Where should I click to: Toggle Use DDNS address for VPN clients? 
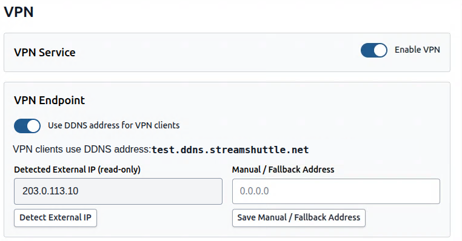pyautogui.click(x=27, y=126)
